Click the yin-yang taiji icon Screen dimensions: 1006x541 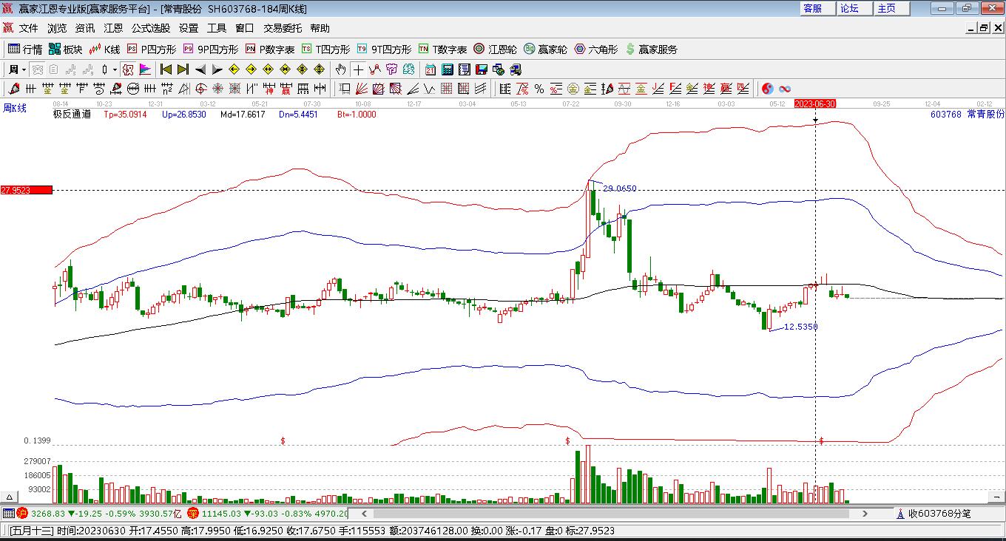(768, 89)
